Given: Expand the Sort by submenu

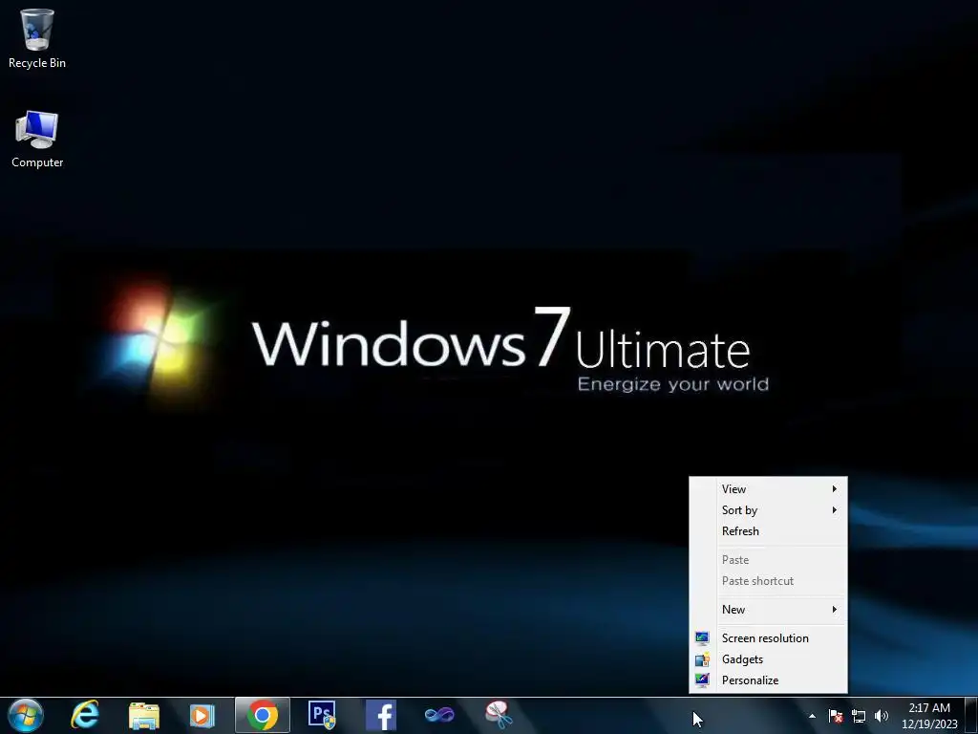Looking at the screenshot, I should coord(769,510).
